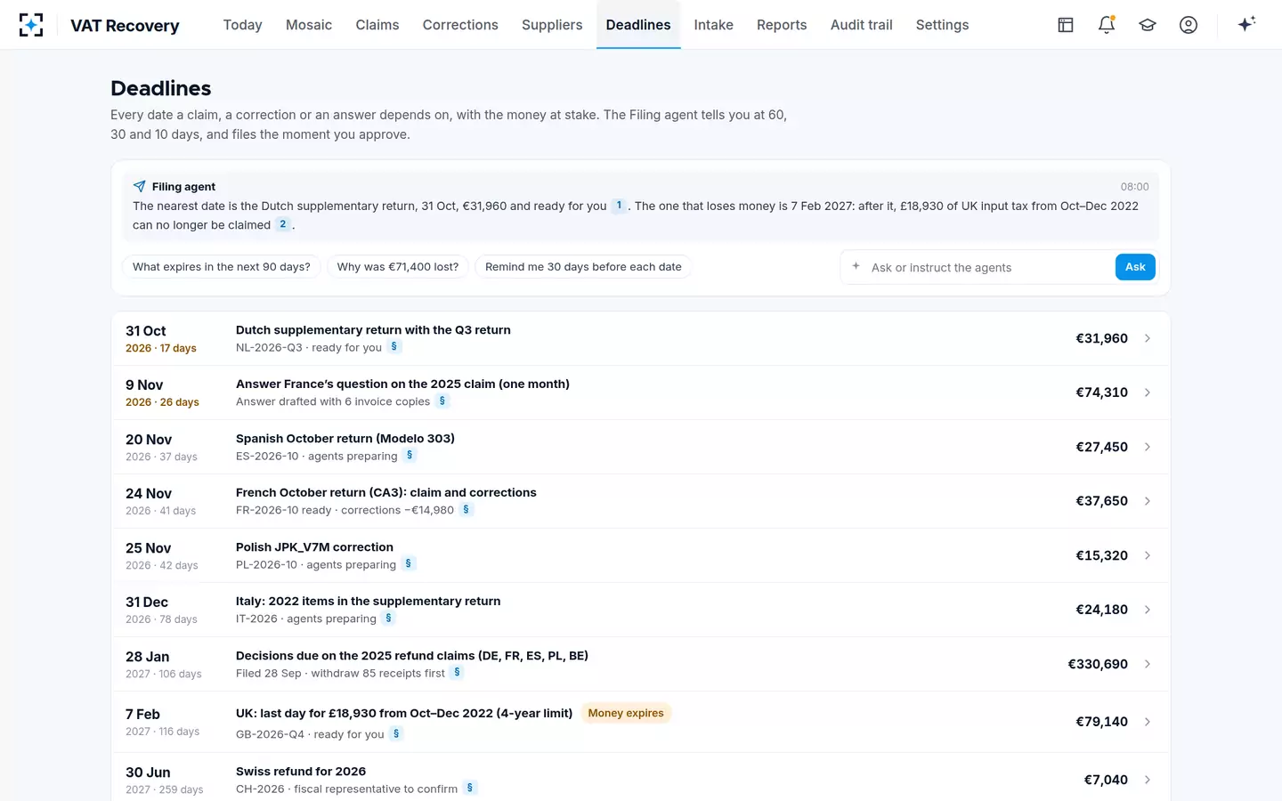Click citation badge 1 in Filing agent message

pyautogui.click(x=619, y=206)
